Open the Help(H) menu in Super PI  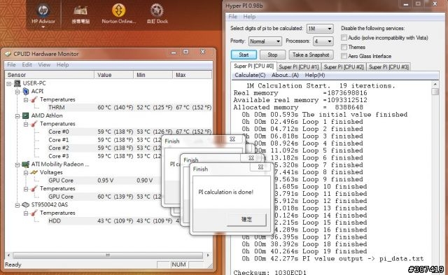(315, 75)
